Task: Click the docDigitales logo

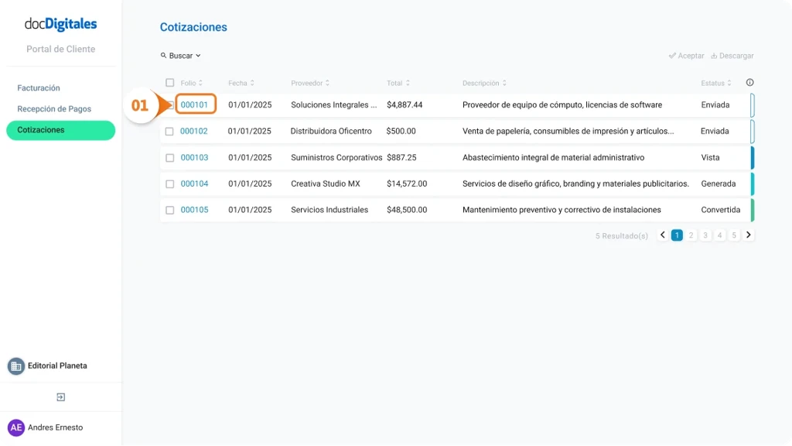Action: coord(60,23)
